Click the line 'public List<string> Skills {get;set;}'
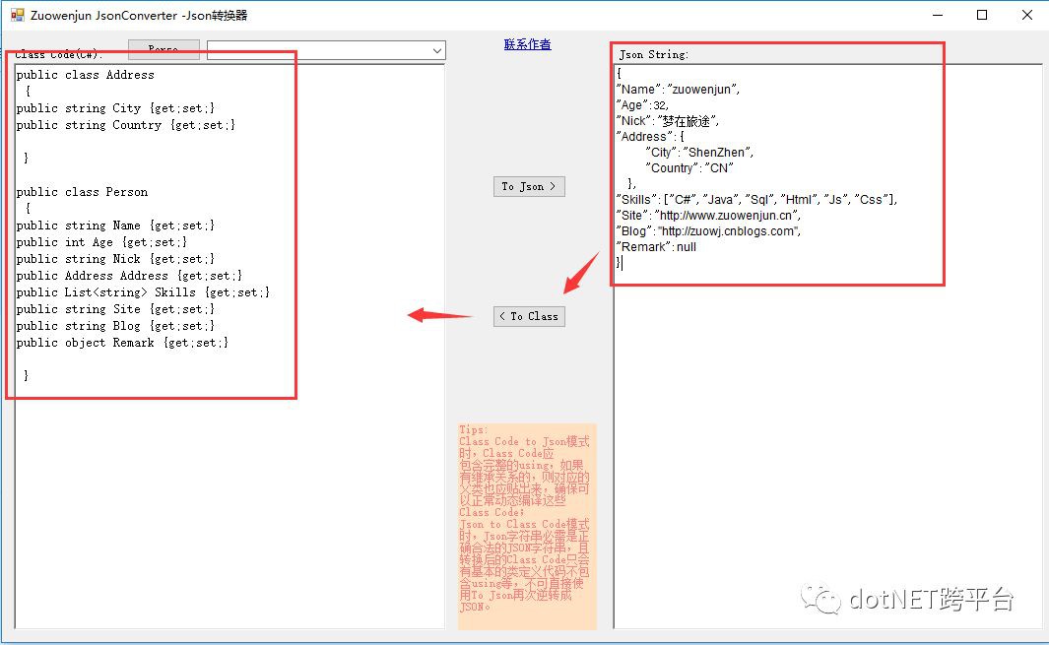 143,292
